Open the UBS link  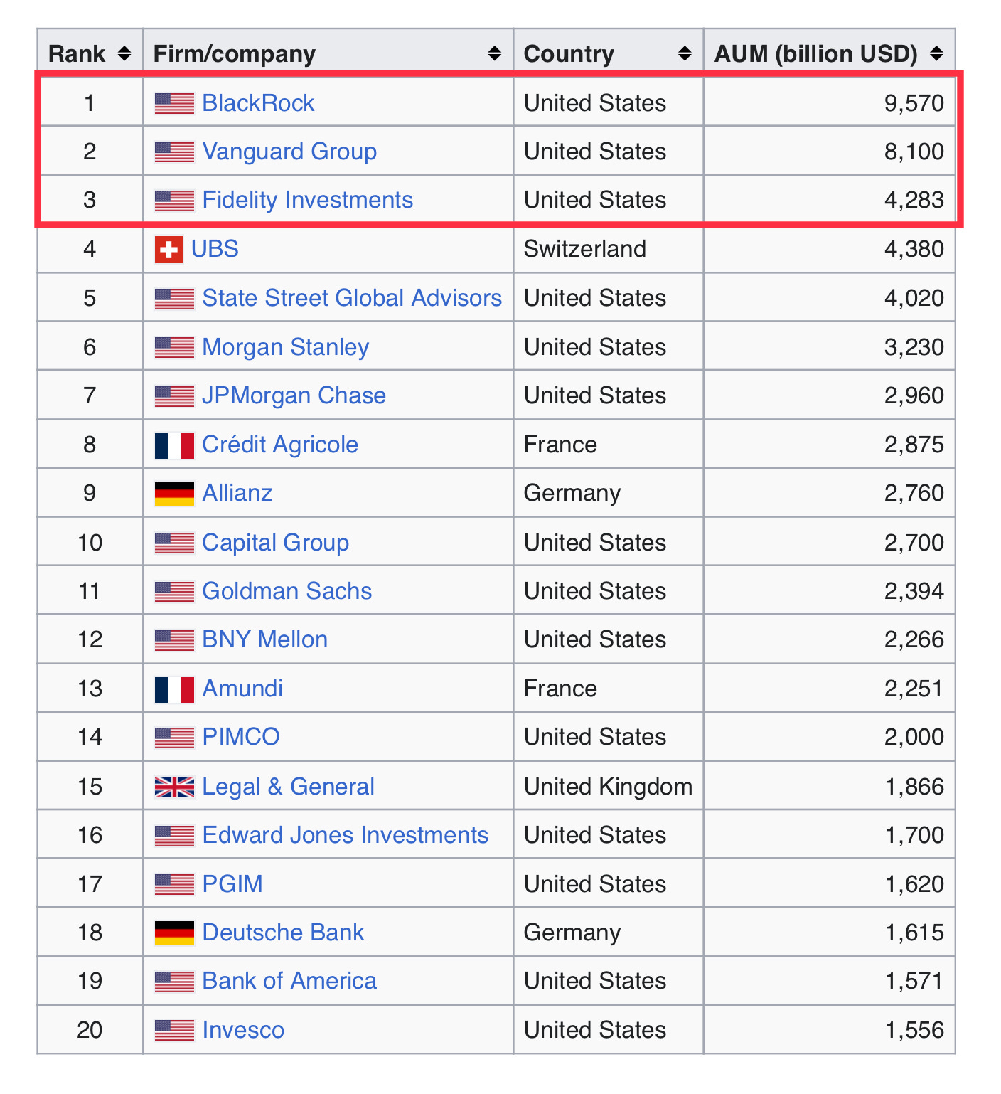[x=215, y=249]
